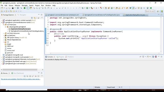Maximize the editor area
Image resolution: width=164 pixels, height=92 pixels.
[x=161, y=15]
